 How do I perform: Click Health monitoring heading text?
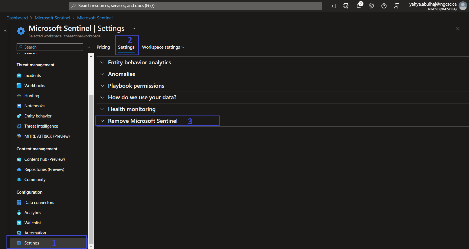coord(132,109)
